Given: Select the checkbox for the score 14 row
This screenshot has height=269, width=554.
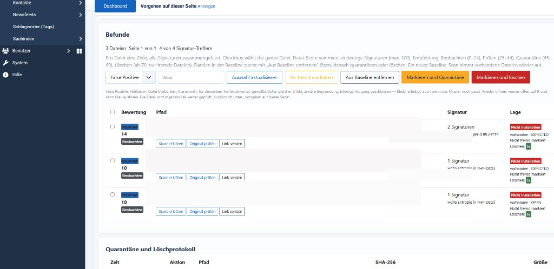Looking at the screenshot, I should click(113, 126).
